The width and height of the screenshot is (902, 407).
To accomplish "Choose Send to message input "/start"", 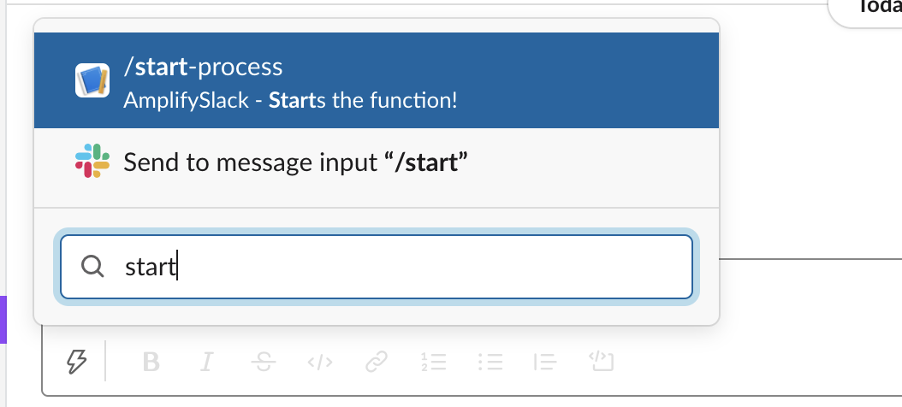I will 296,162.
